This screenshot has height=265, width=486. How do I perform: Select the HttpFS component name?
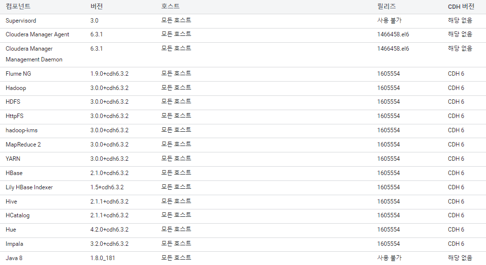pyautogui.click(x=14, y=116)
